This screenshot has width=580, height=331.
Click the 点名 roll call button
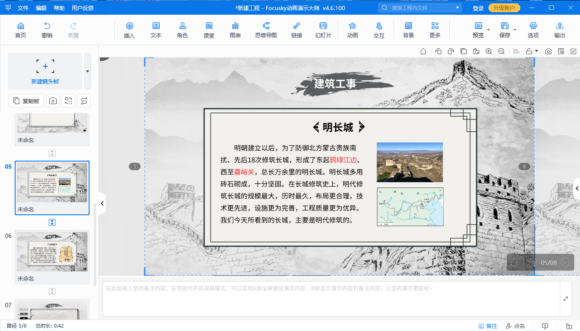coord(515,326)
